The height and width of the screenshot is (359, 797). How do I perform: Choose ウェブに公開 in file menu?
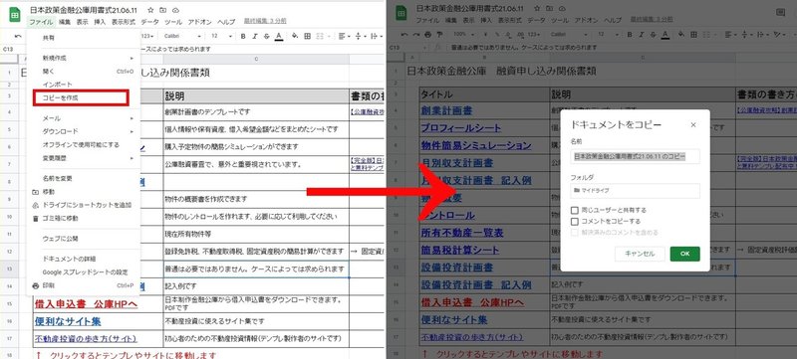coord(84,239)
